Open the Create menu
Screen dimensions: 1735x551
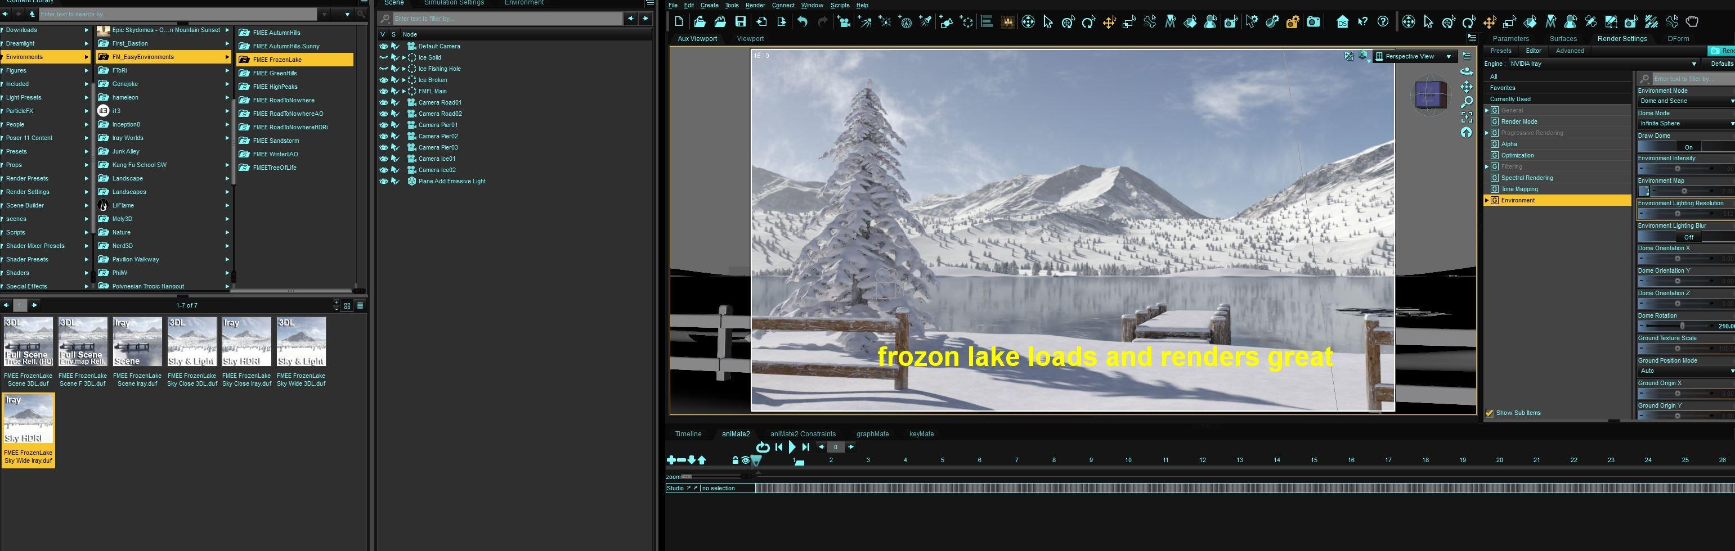point(709,6)
